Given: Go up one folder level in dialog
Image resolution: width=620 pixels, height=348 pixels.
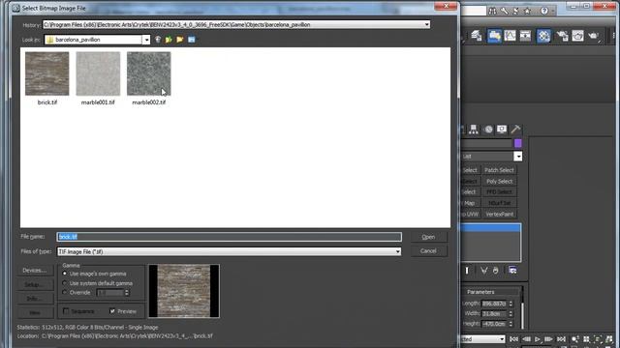Looking at the screenshot, I should click(x=169, y=40).
